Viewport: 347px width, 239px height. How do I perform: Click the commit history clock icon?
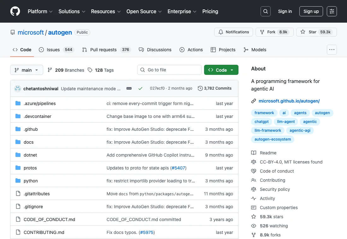(x=200, y=88)
